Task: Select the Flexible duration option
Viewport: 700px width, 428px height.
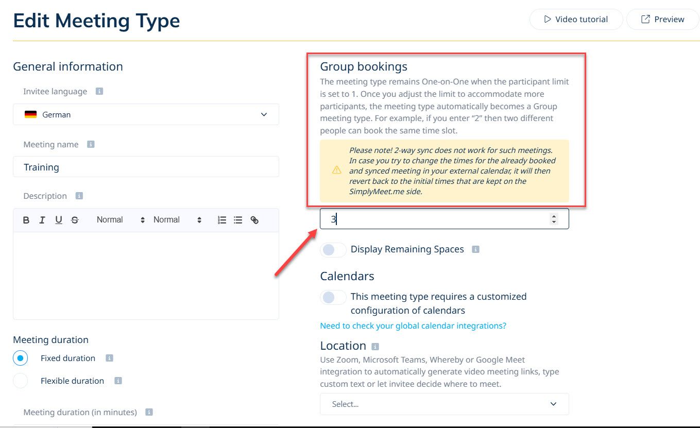Action: pos(21,380)
